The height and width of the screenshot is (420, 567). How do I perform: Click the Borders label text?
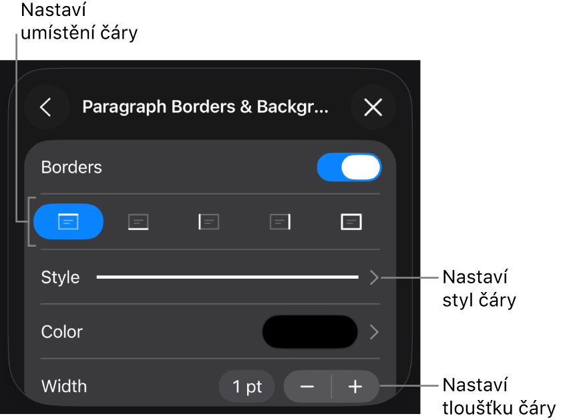pos(71,167)
